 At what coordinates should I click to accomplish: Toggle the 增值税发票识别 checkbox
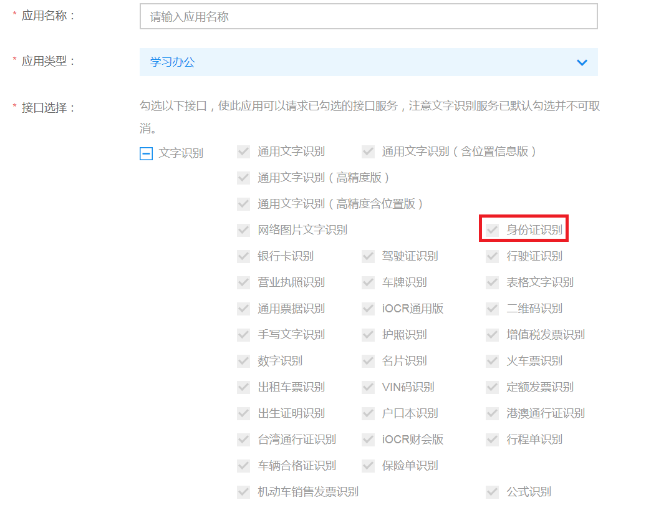click(x=493, y=335)
